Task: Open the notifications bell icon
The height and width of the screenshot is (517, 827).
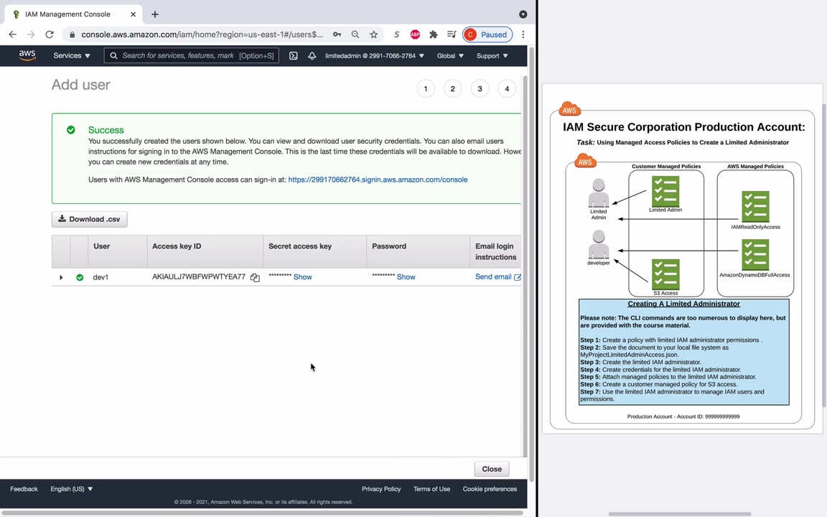Action: pos(312,55)
